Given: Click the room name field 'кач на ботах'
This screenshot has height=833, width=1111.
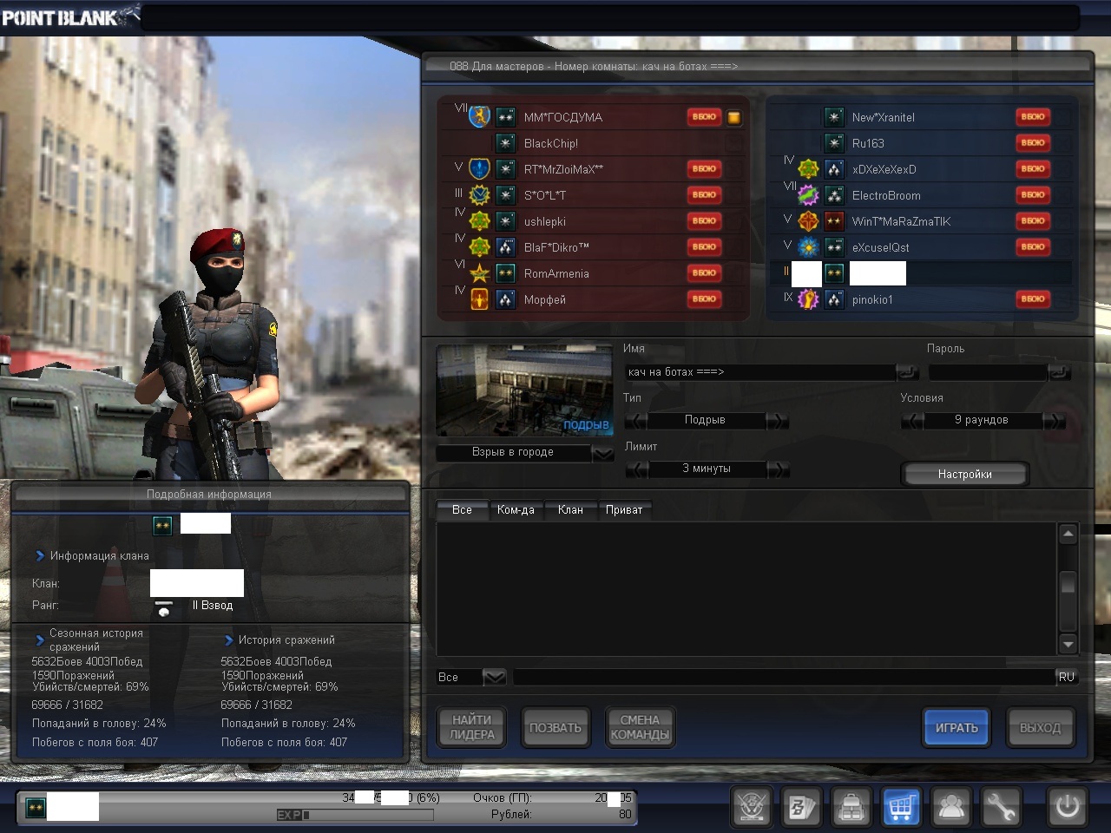Looking at the screenshot, I should pyautogui.click(x=759, y=372).
